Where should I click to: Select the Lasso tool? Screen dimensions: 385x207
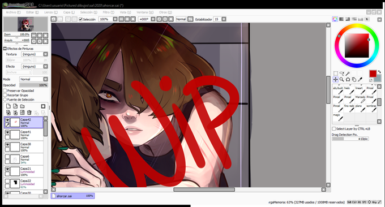[342, 74]
